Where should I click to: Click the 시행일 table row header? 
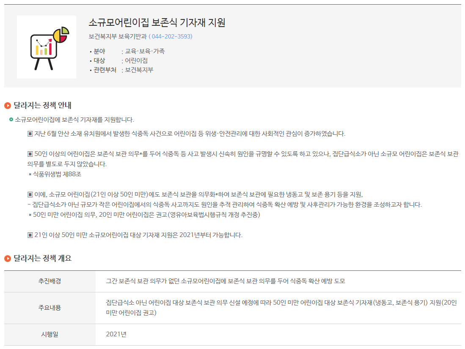click(50, 335)
